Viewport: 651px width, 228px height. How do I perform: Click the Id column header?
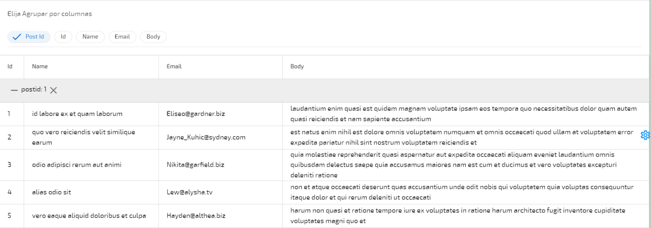10,66
